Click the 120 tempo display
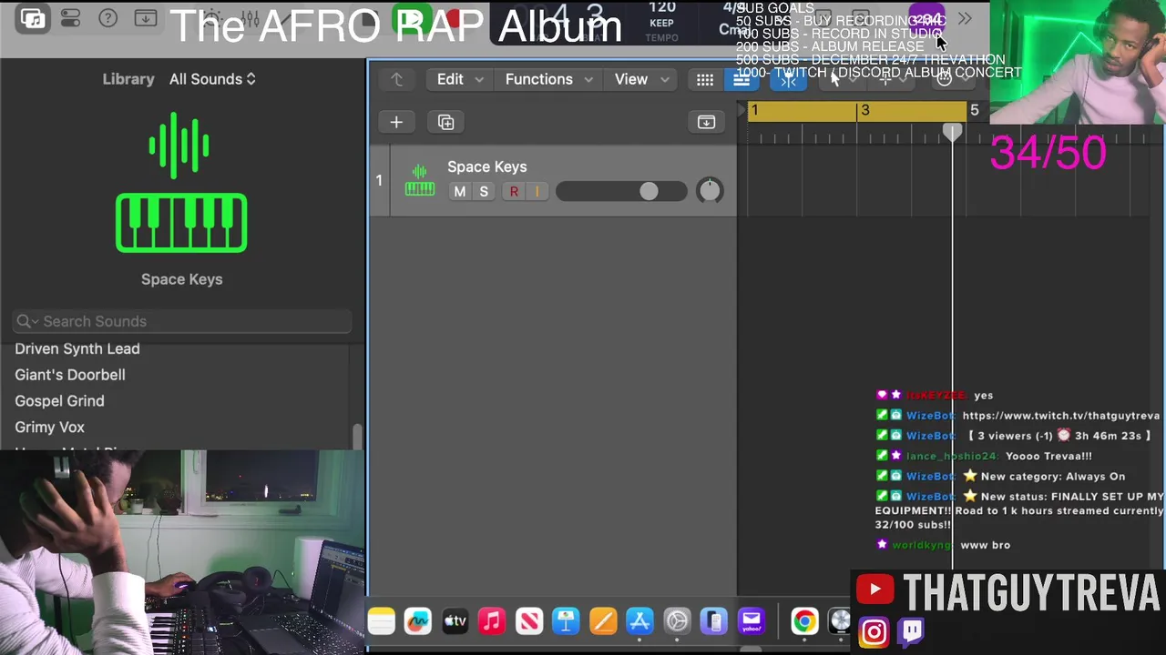This screenshot has width=1166, height=655. (661, 8)
